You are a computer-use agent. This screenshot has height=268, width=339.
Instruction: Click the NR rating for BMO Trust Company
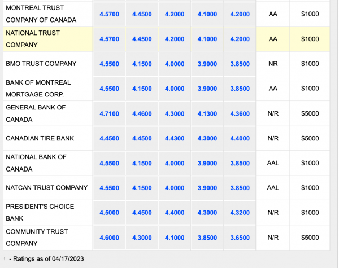tap(273, 64)
